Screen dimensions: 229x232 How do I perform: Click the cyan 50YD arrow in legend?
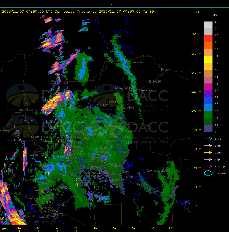point(208,139)
